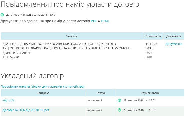
Task: Click the Контракт column header
Action: click(43, 93)
